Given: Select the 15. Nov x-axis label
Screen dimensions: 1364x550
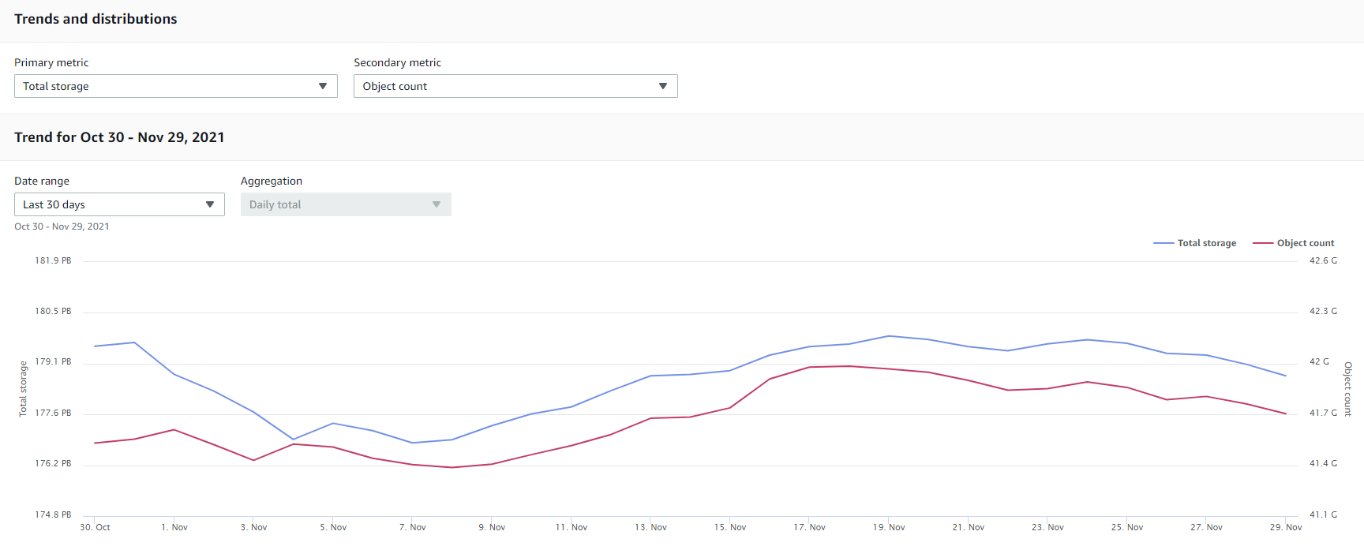Looking at the screenshot, I should [x=730, y=527].
